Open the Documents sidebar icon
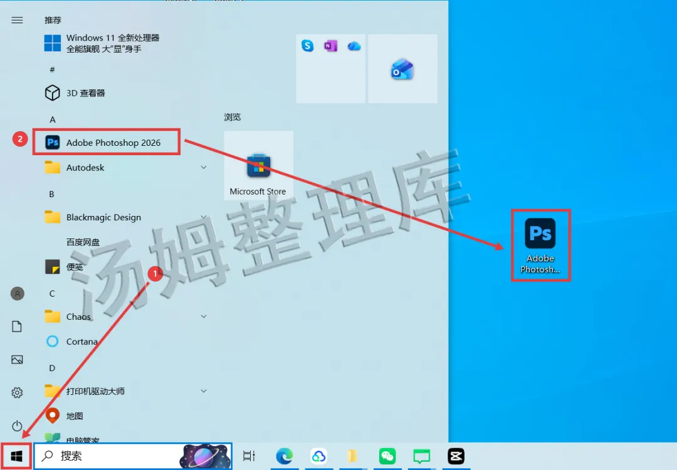Viewport: 677px width, 470px height. tap(17, 327)
